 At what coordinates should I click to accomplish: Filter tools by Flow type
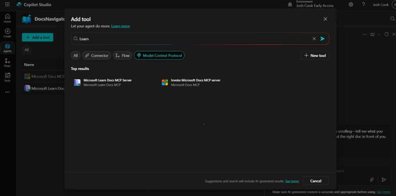(122, 56)
